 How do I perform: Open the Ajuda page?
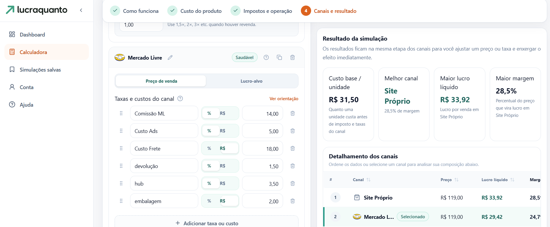click(x=47, y=105)
